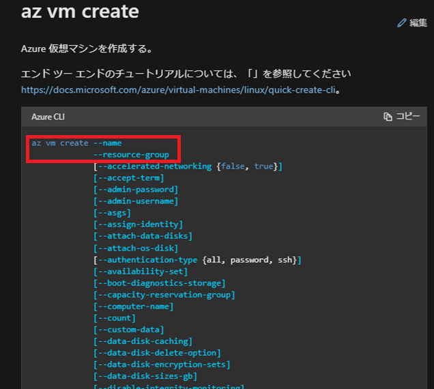Image resolution: width=434 pixels, height=389 pixels.
Task: Click the --accept-term parameter
Action: tap(129, 178)
